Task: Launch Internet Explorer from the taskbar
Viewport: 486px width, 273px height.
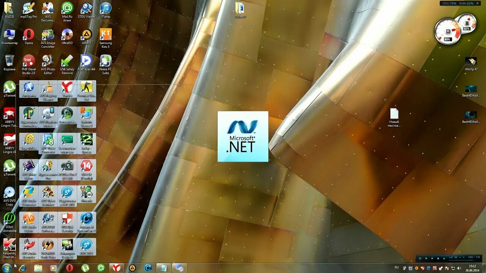Action: click(x=23, y=268)
